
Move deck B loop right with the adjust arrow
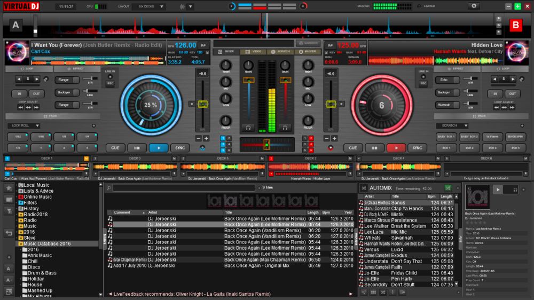point(512,107)
